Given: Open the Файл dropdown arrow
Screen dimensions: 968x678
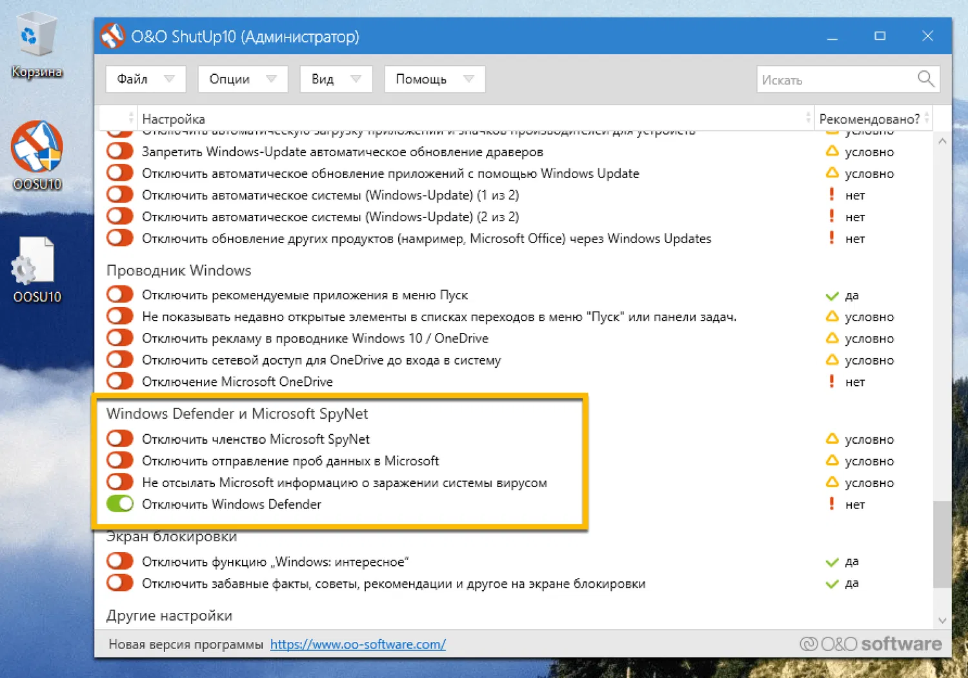Looking at the screenshot, I should (x=170, y=79).
